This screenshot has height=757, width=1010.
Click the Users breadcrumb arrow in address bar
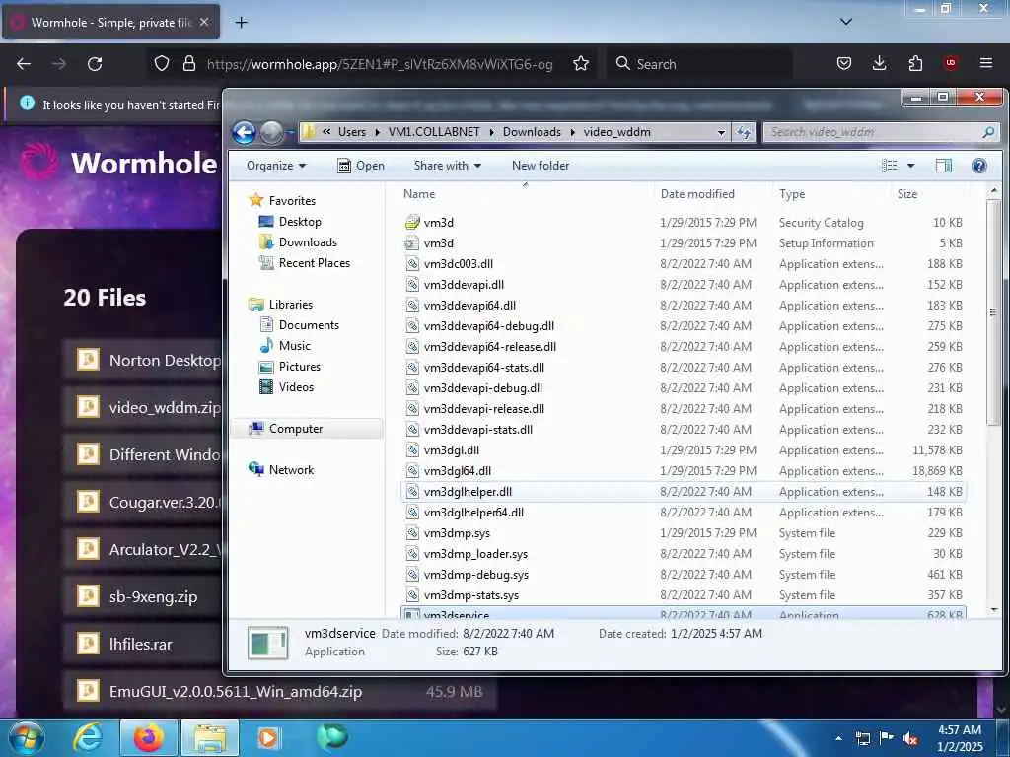click(x=377, y=132)
